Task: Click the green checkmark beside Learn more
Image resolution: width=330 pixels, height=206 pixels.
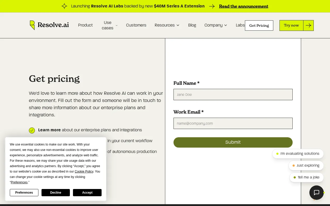Action: (32, 130)
